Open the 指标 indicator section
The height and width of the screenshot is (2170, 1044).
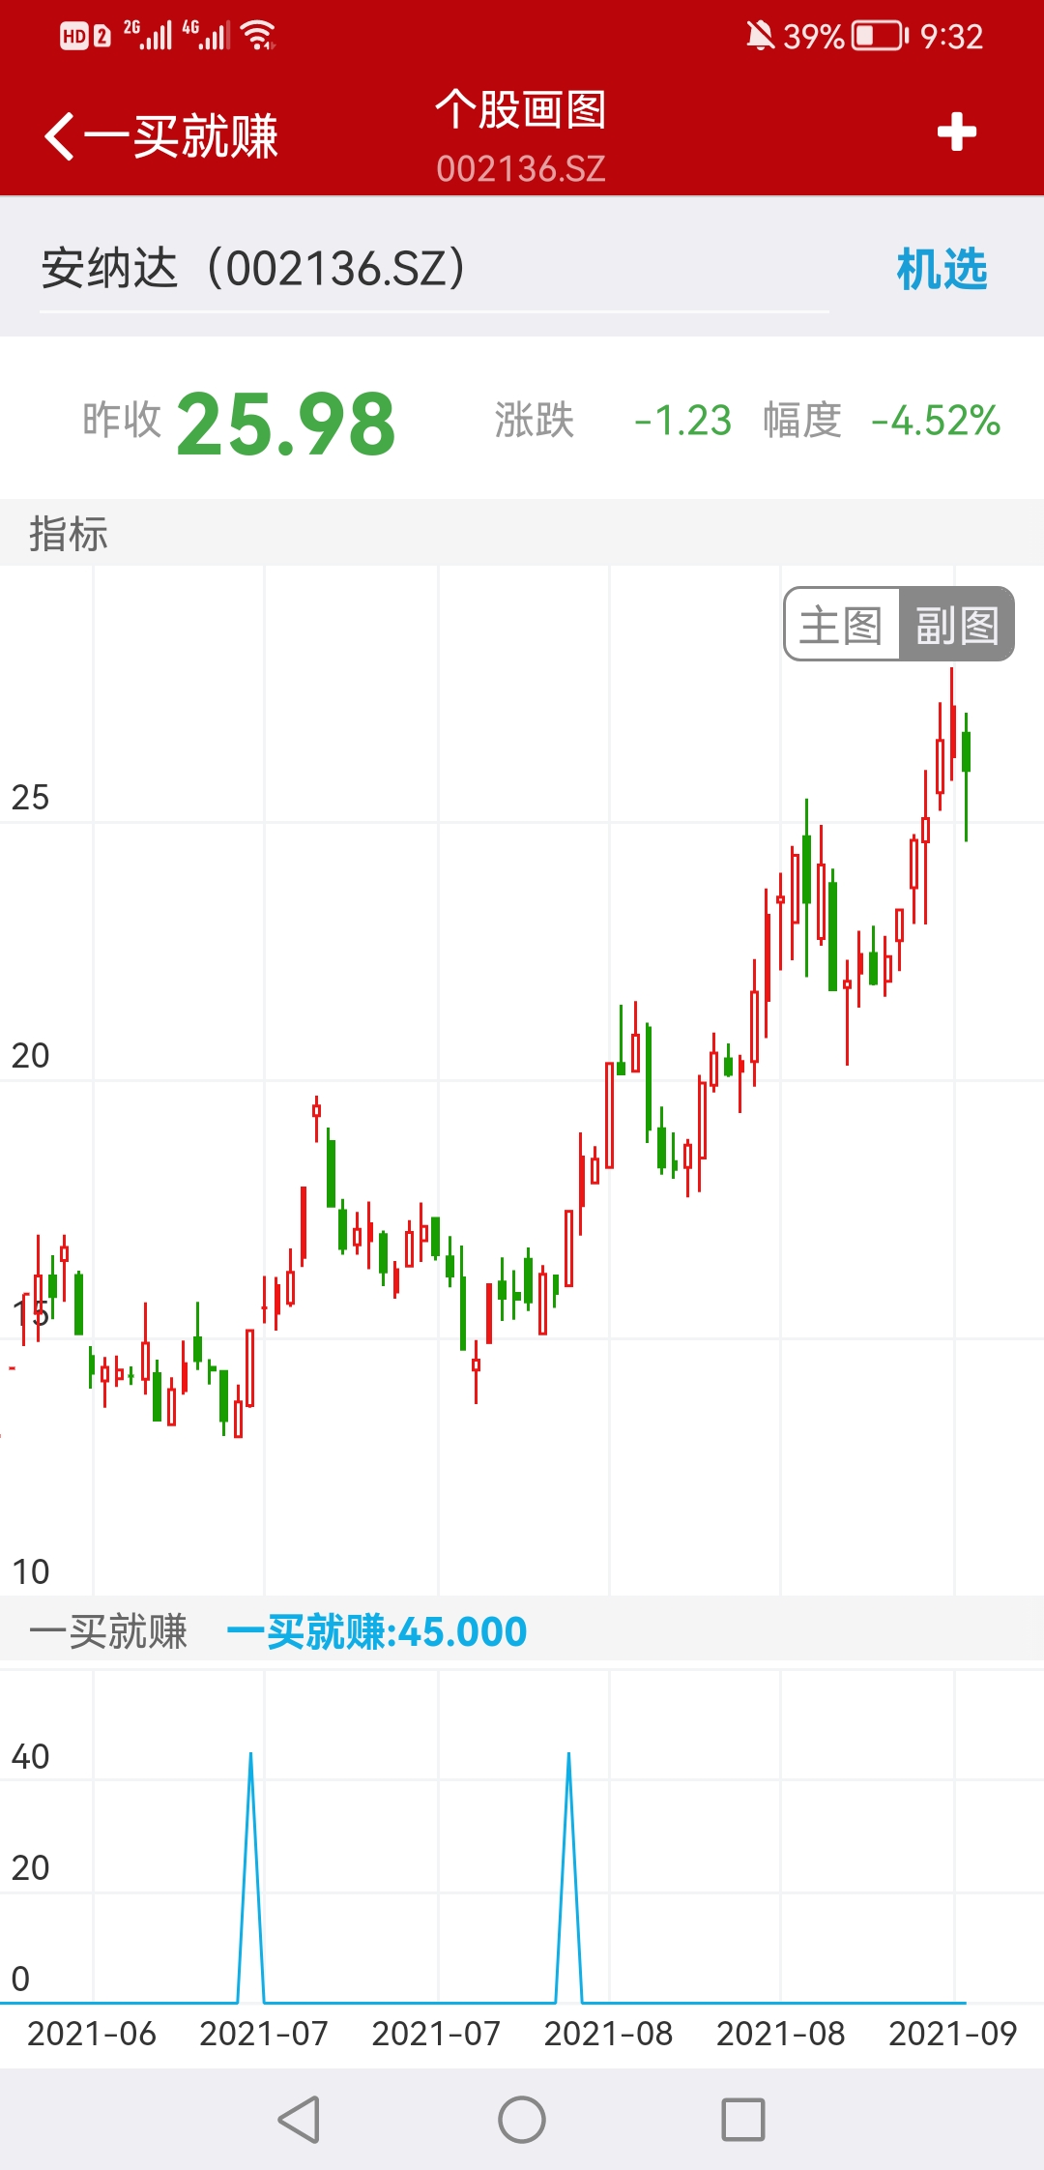click(x=69, y=534)
